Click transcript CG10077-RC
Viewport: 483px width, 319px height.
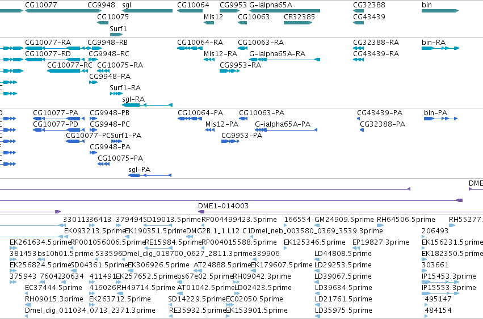point(68,71)
